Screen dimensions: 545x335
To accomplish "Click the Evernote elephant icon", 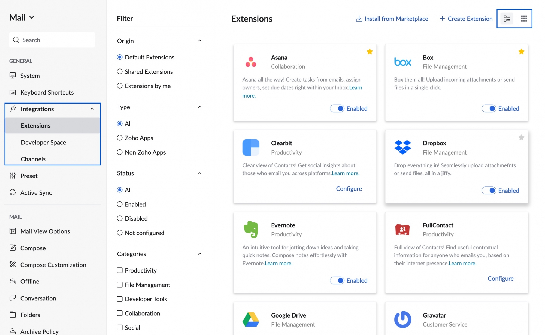I will tap(251, 230).
